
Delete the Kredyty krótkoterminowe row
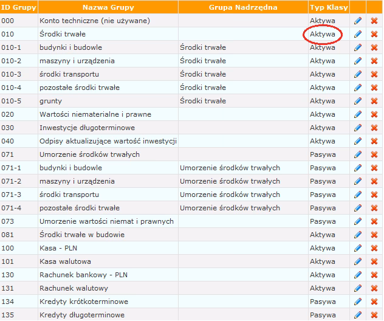[x=374, y=302]
